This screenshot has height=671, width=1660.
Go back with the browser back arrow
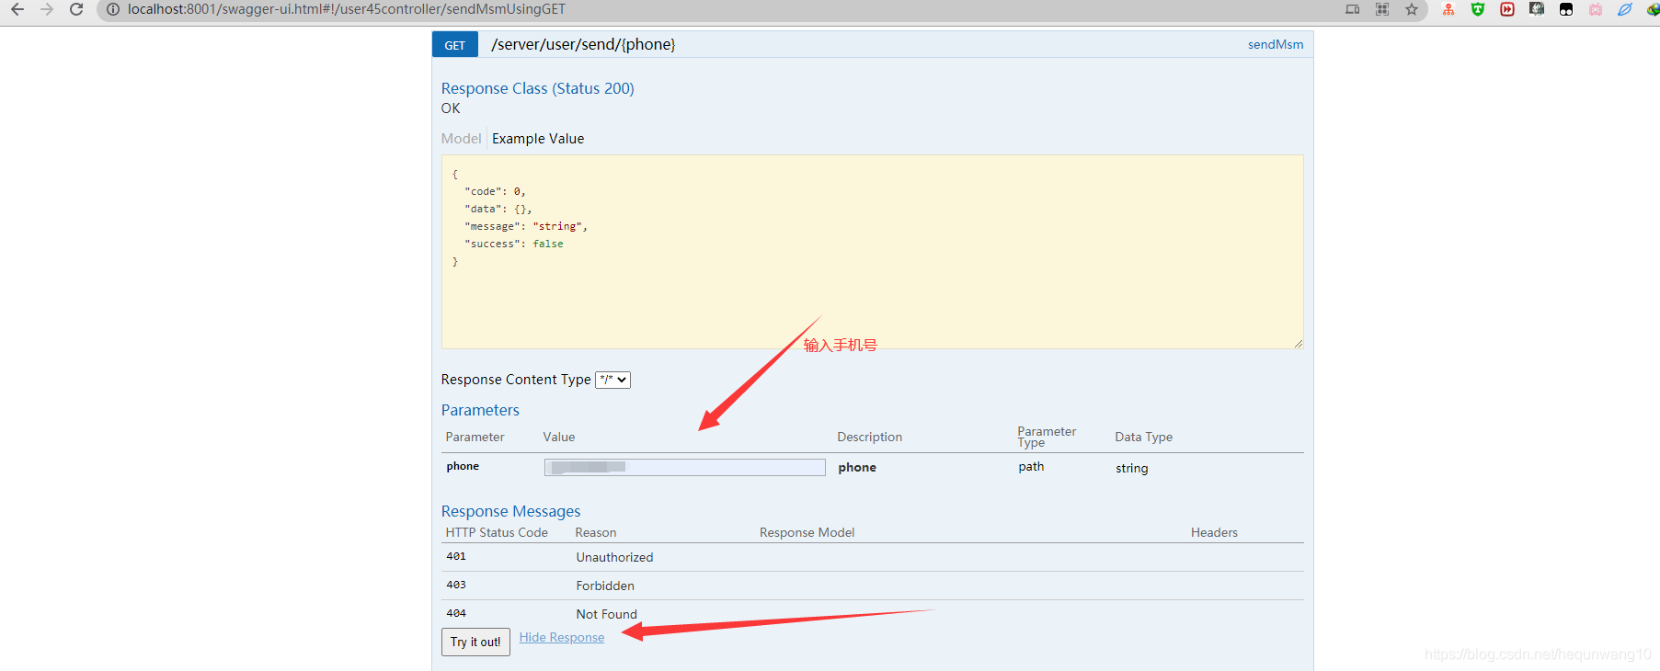[17, 9]
